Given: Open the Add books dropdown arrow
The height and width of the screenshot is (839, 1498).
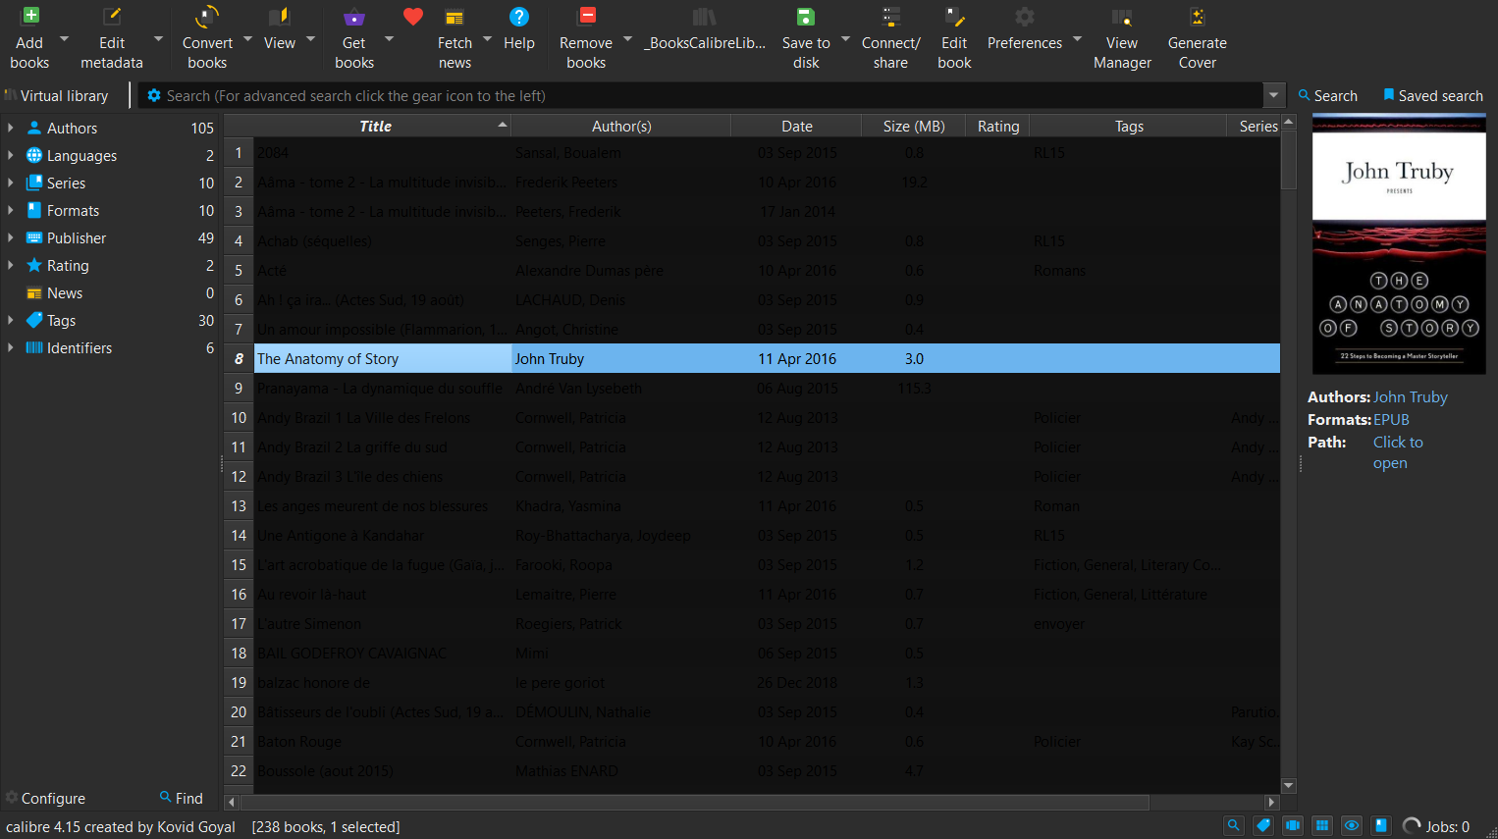Looking at the screenshot, I should [65, 39].
